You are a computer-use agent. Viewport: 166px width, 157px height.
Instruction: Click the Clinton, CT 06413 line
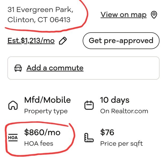pos(39,19)
